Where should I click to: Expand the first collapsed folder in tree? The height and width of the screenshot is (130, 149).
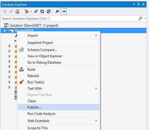[x=9, y=46]
